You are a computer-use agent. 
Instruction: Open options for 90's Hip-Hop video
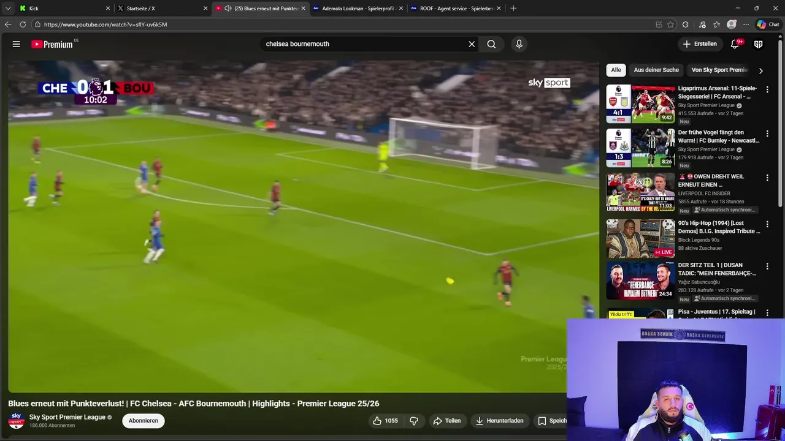pyautogui.click(x=767, y=224)
